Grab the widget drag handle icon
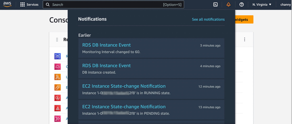The width and height of the screenshot is (292, 124). pyautogui.click(x=57, y=40)
